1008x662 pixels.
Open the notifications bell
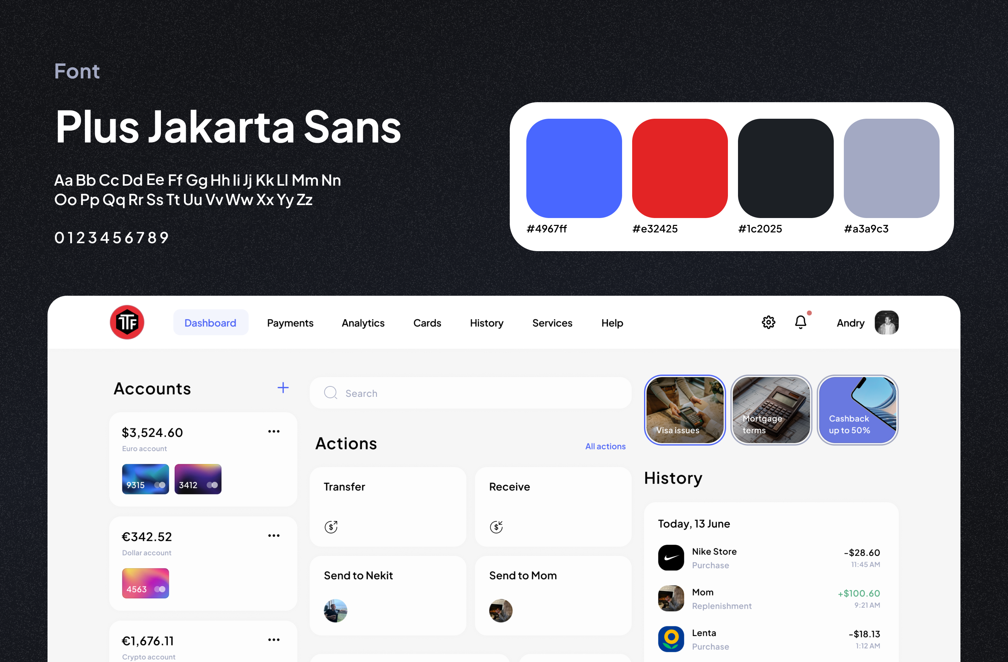click(801, 322)
